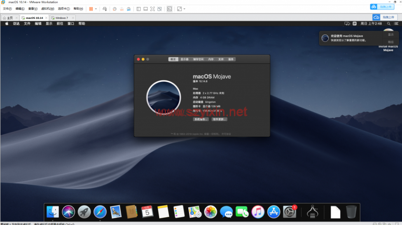Image resolution: width=402 pixels, height=225 pixels.
Task: Select the 概览 tab in About window
Action: click(173, 59)
